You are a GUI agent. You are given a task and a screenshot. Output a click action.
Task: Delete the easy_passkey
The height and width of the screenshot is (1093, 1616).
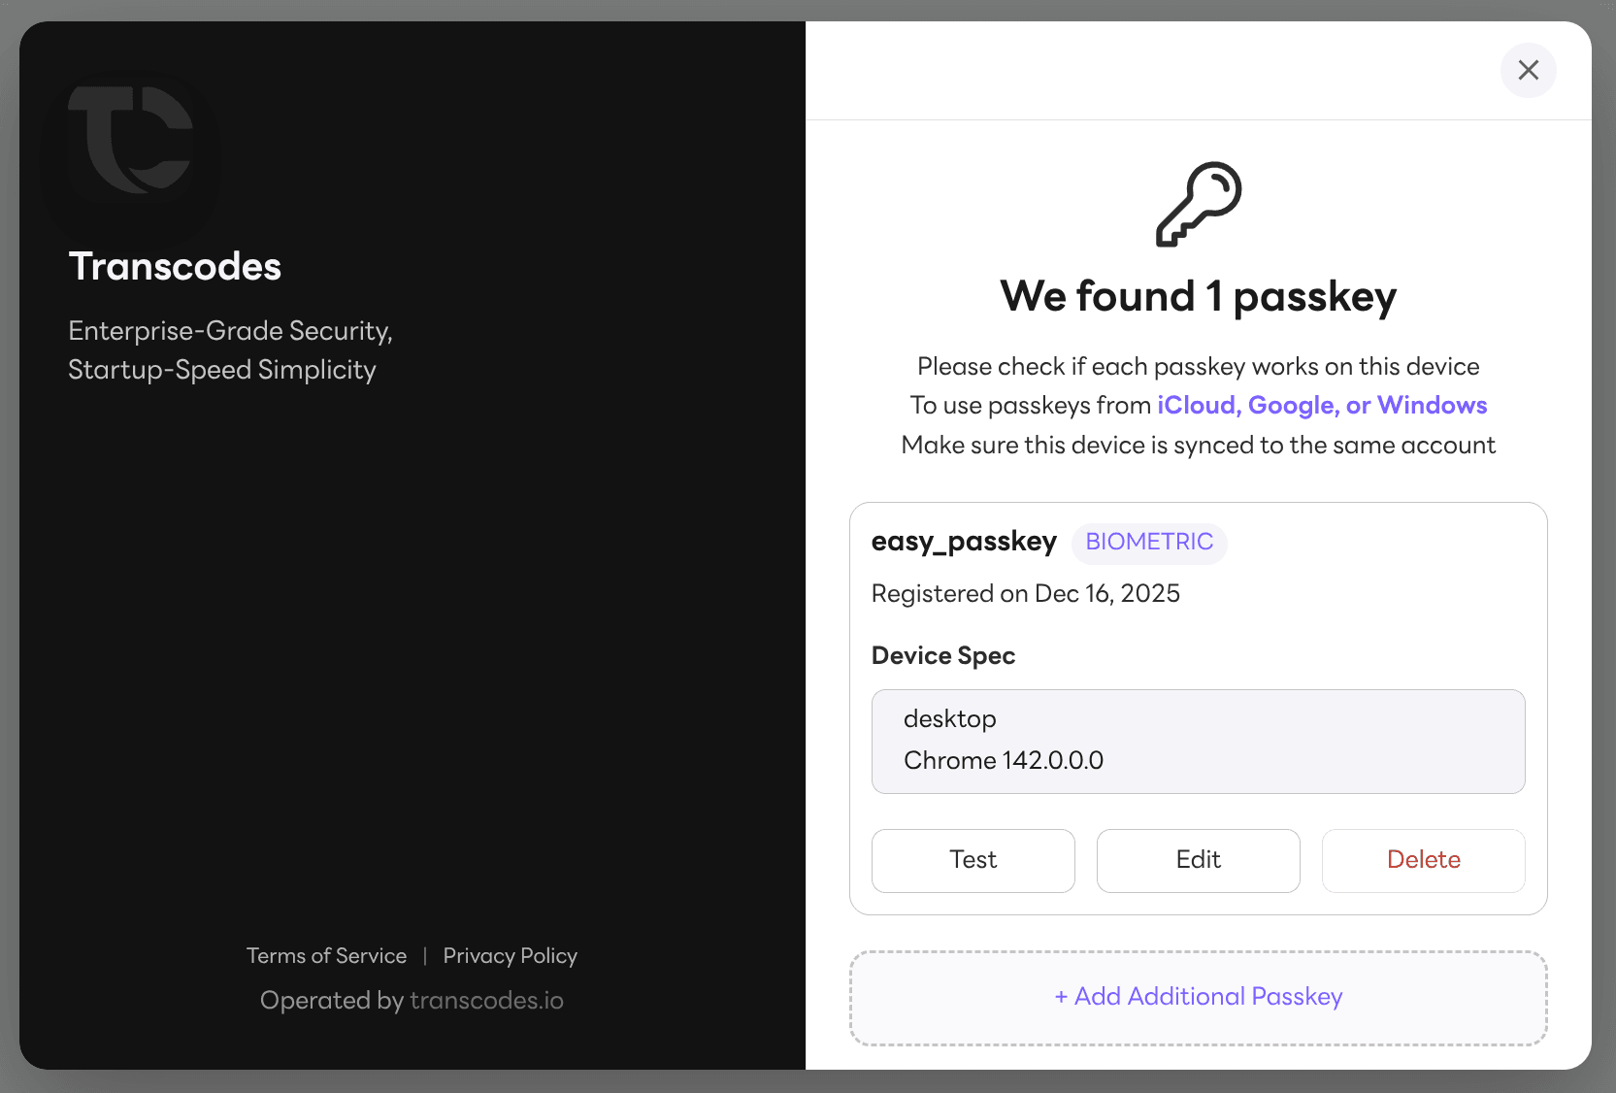click(1423, 860)
